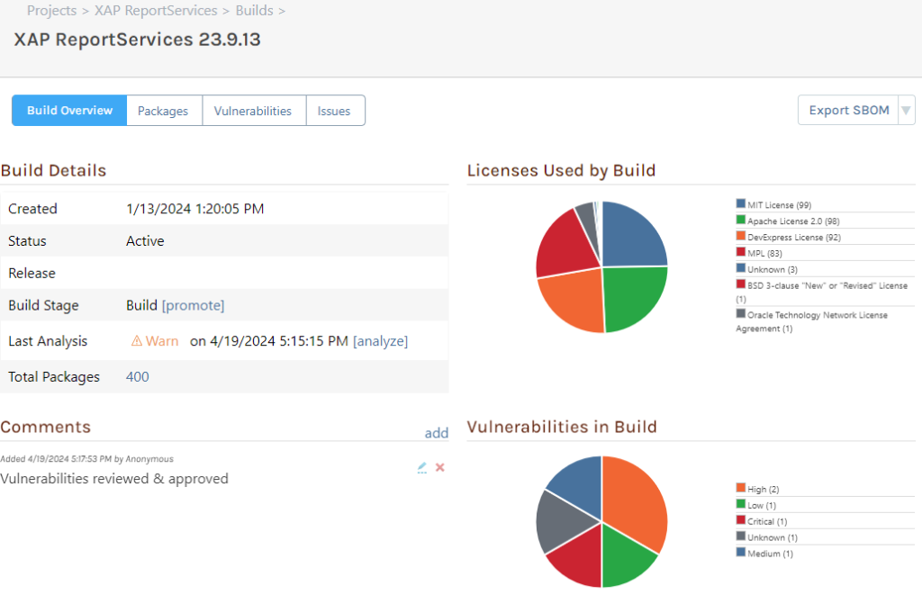Click the MIT License legend color swatch

click(740, 204)
